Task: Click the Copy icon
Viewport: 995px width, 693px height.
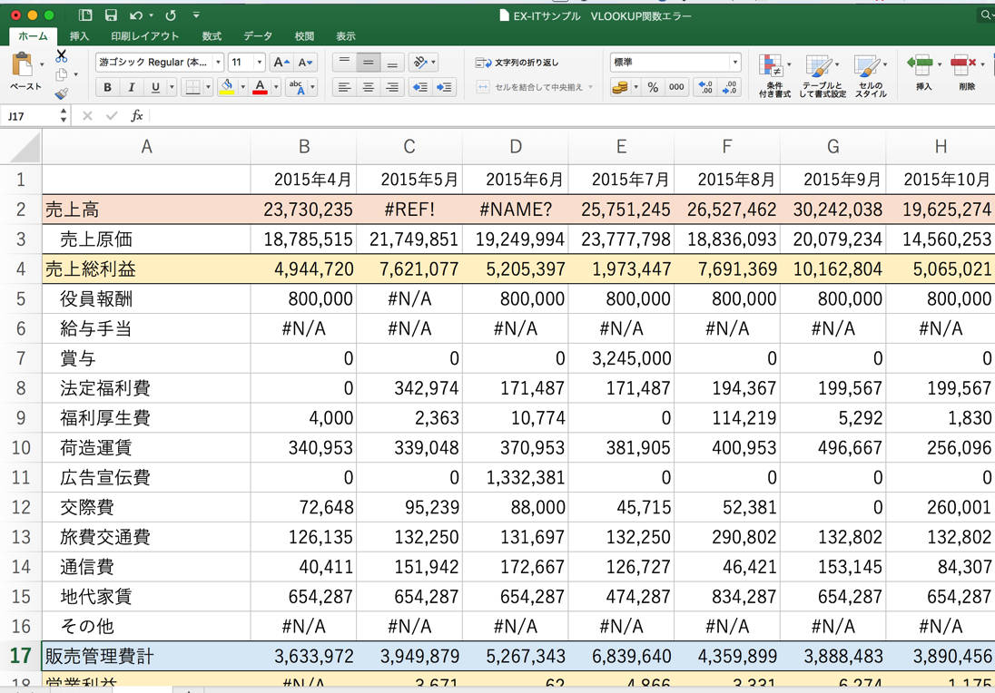Action: click(62, 74)
